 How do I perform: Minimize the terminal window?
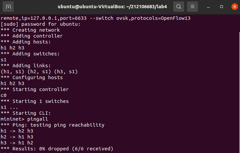coord(208,7)
